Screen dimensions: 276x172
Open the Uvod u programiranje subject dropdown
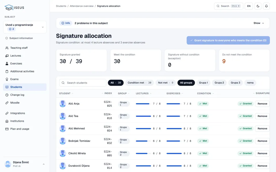(x=25, y=27)
